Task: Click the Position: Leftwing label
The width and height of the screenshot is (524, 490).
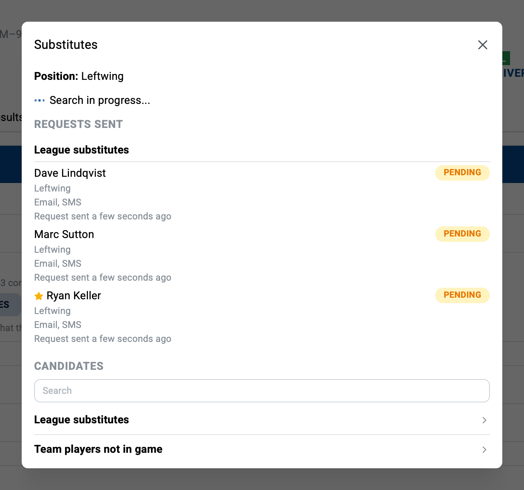Action: (x=79, y=76)
